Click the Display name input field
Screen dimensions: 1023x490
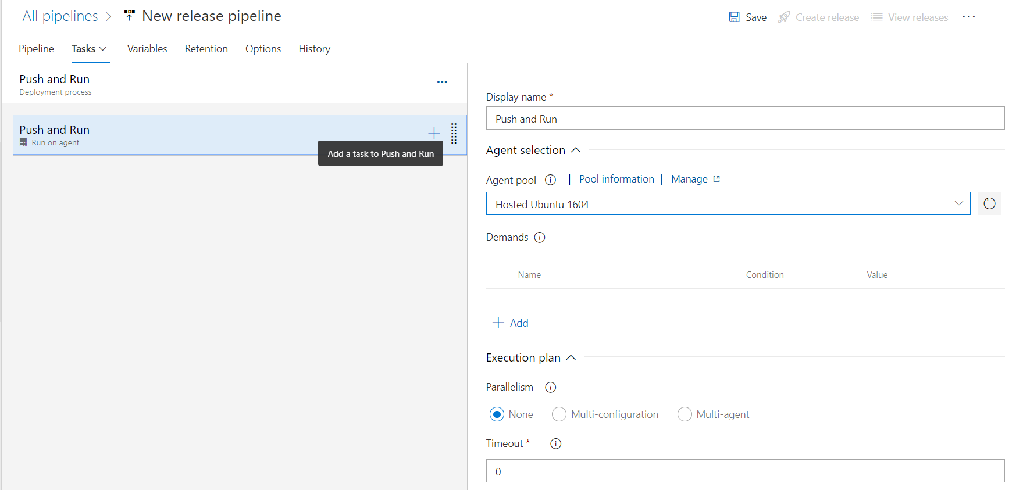point(744,119)
